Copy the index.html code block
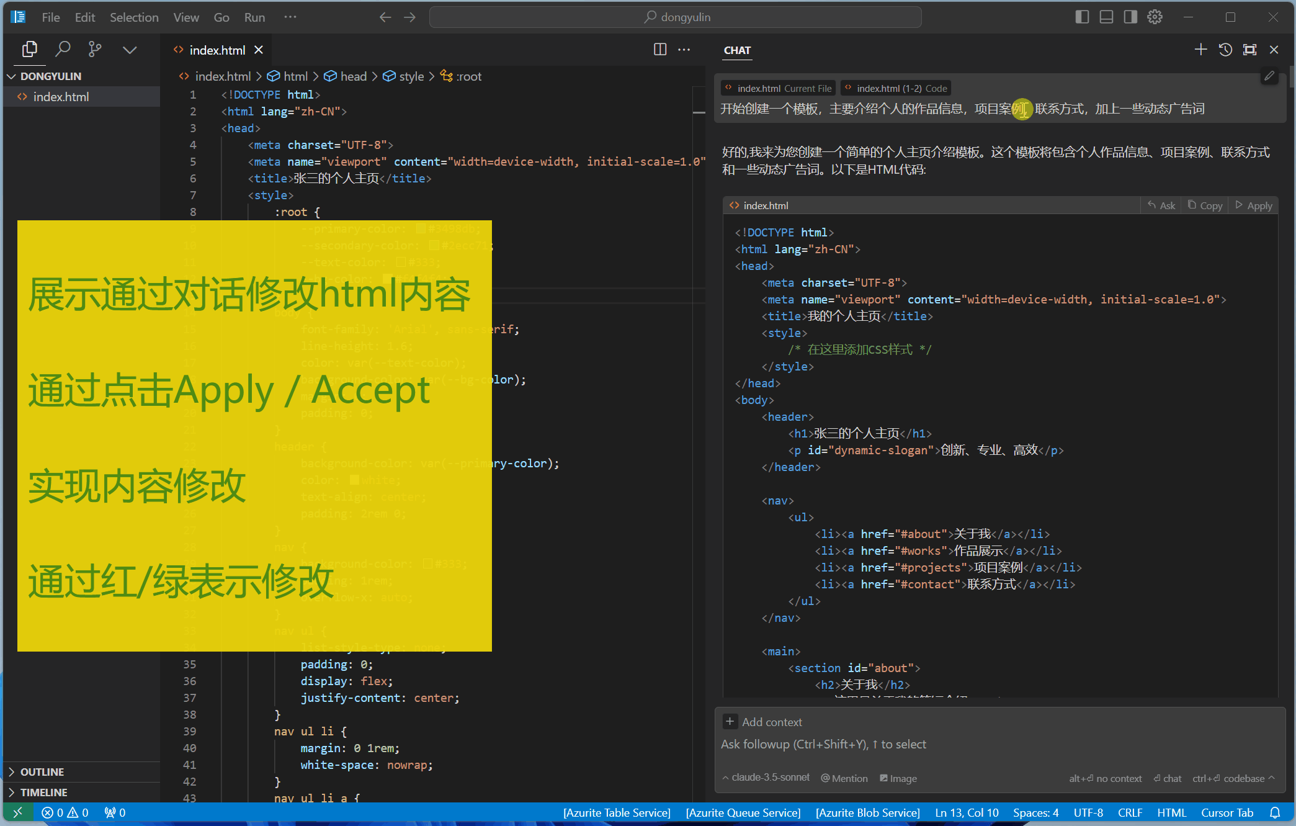This screenshot has height=826, width=1296. [x=1205, y=205]
